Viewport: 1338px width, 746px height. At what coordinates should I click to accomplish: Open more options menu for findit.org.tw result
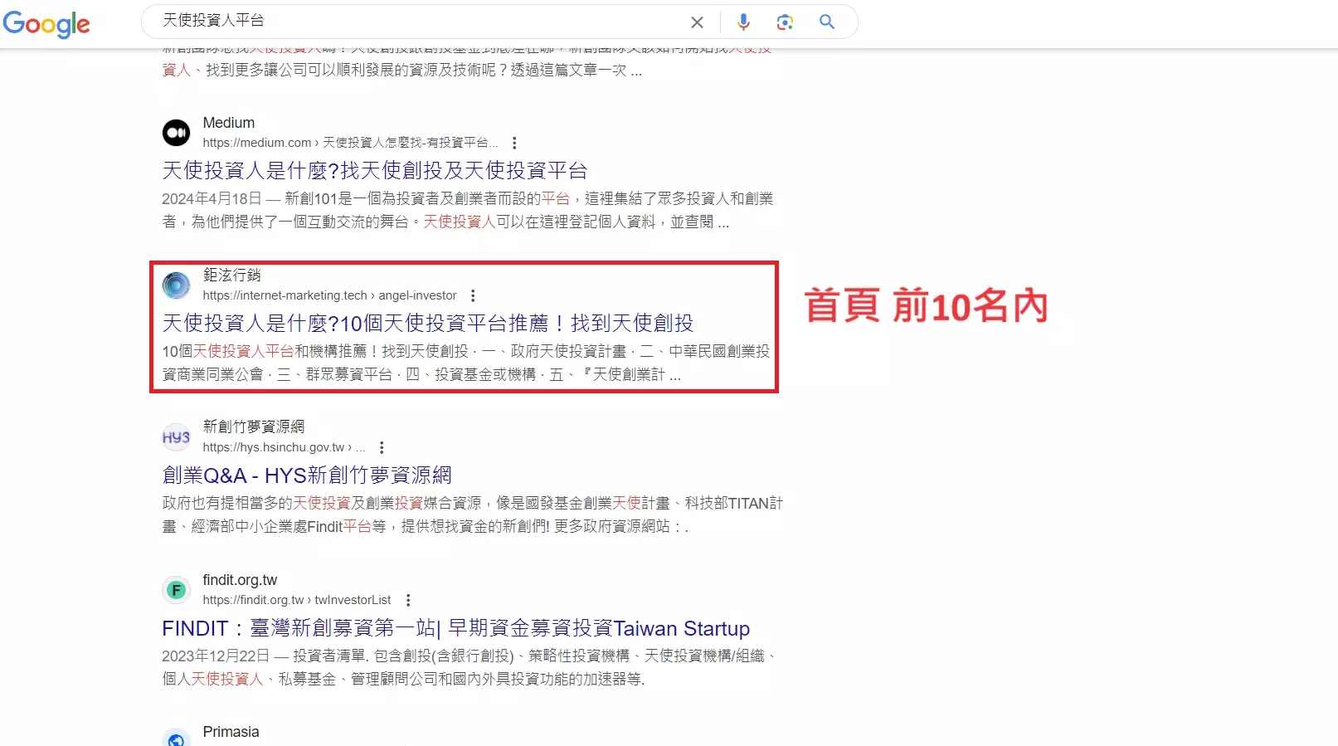(x=408, y=600)
